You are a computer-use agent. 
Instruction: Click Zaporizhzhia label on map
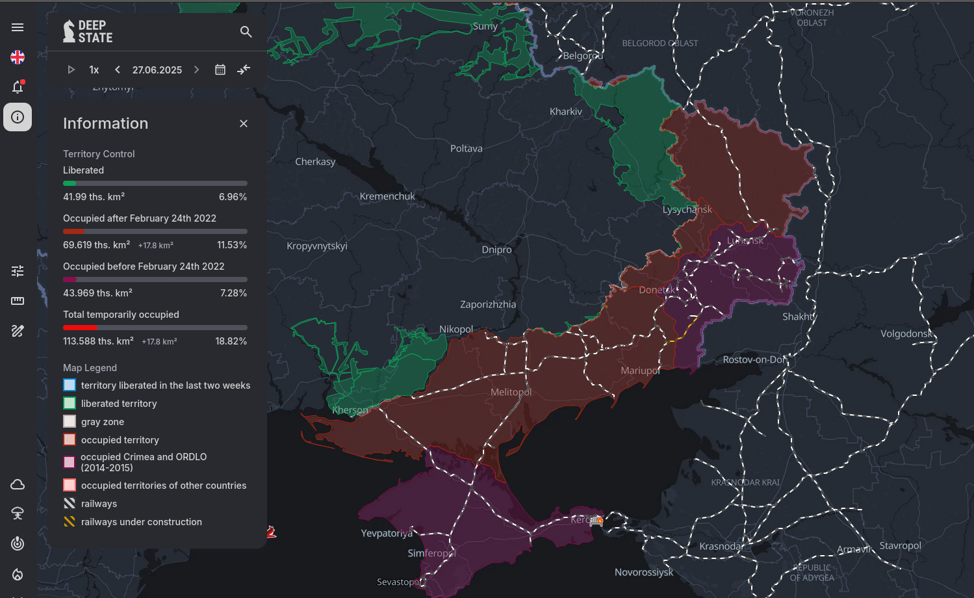point(488,304)
